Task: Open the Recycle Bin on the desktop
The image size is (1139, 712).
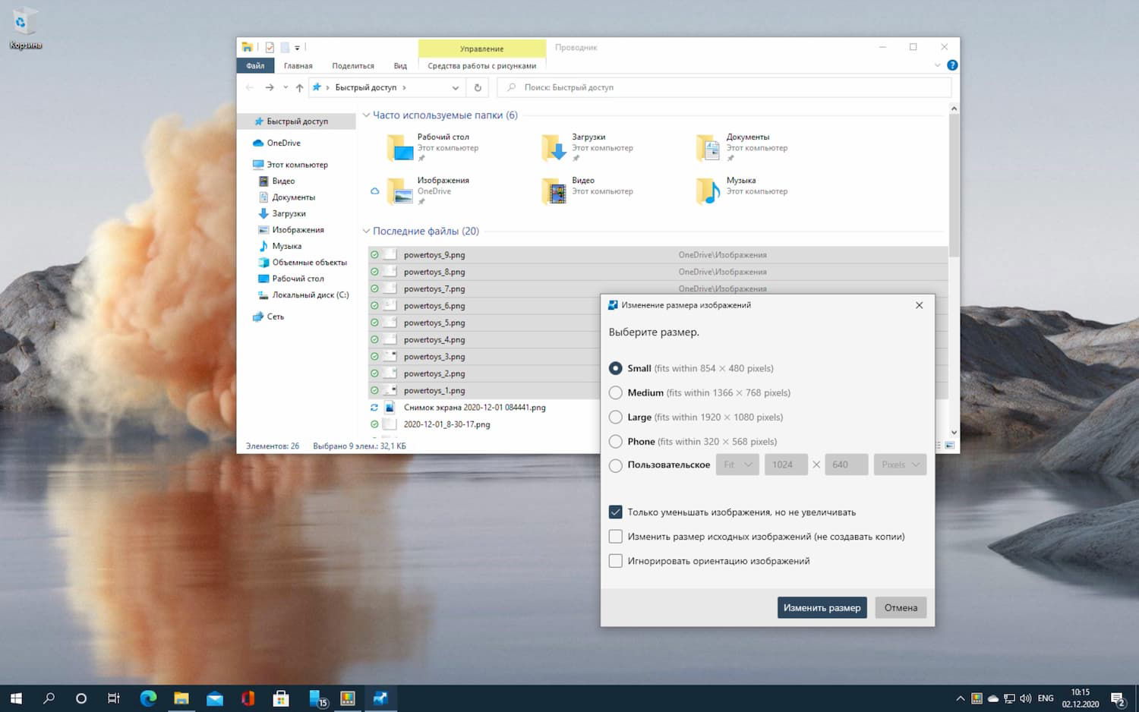Action: pos(25,29)
